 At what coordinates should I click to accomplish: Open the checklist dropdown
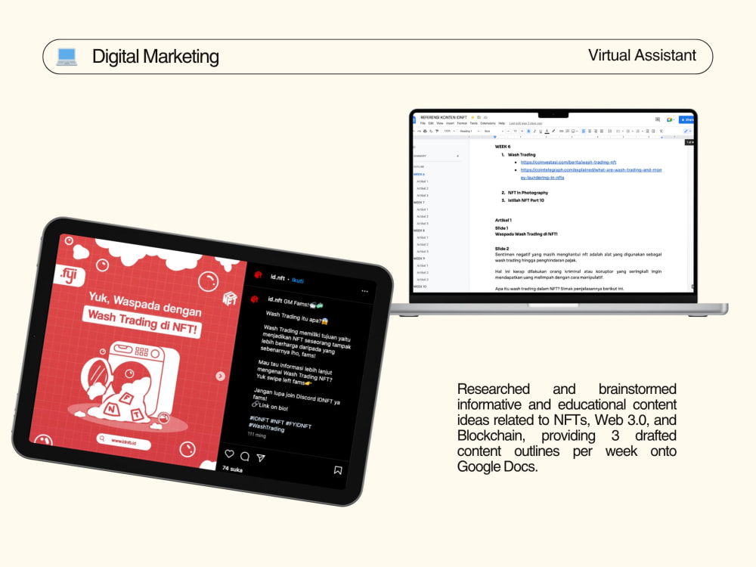[x=620, y=131]
